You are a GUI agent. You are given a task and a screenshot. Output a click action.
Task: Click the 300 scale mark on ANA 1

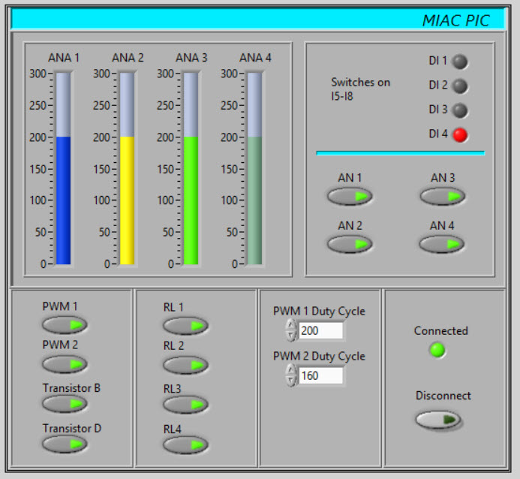point(38,74)
